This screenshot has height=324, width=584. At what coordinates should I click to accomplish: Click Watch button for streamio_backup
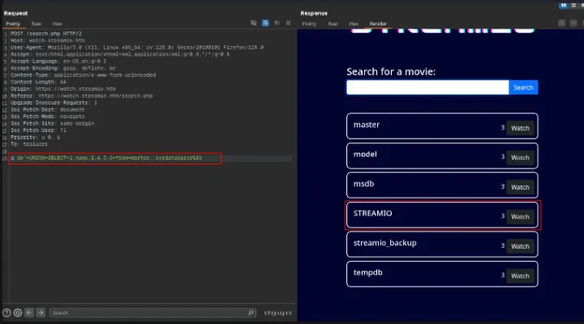coord(520,246)
